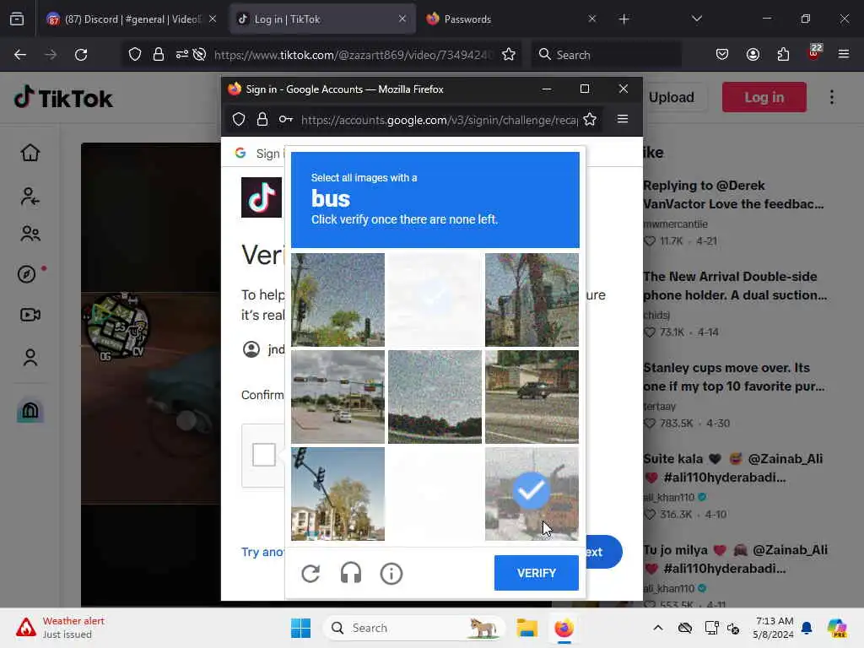Open the Google popup window hamburger menu
The image size is (864, 648).
623,119
